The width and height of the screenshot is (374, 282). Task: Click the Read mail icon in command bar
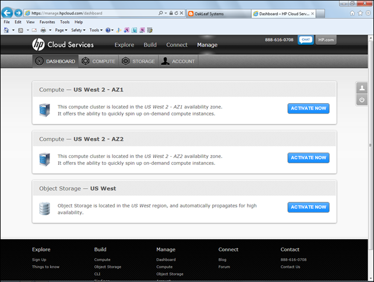tap(34, 30)
